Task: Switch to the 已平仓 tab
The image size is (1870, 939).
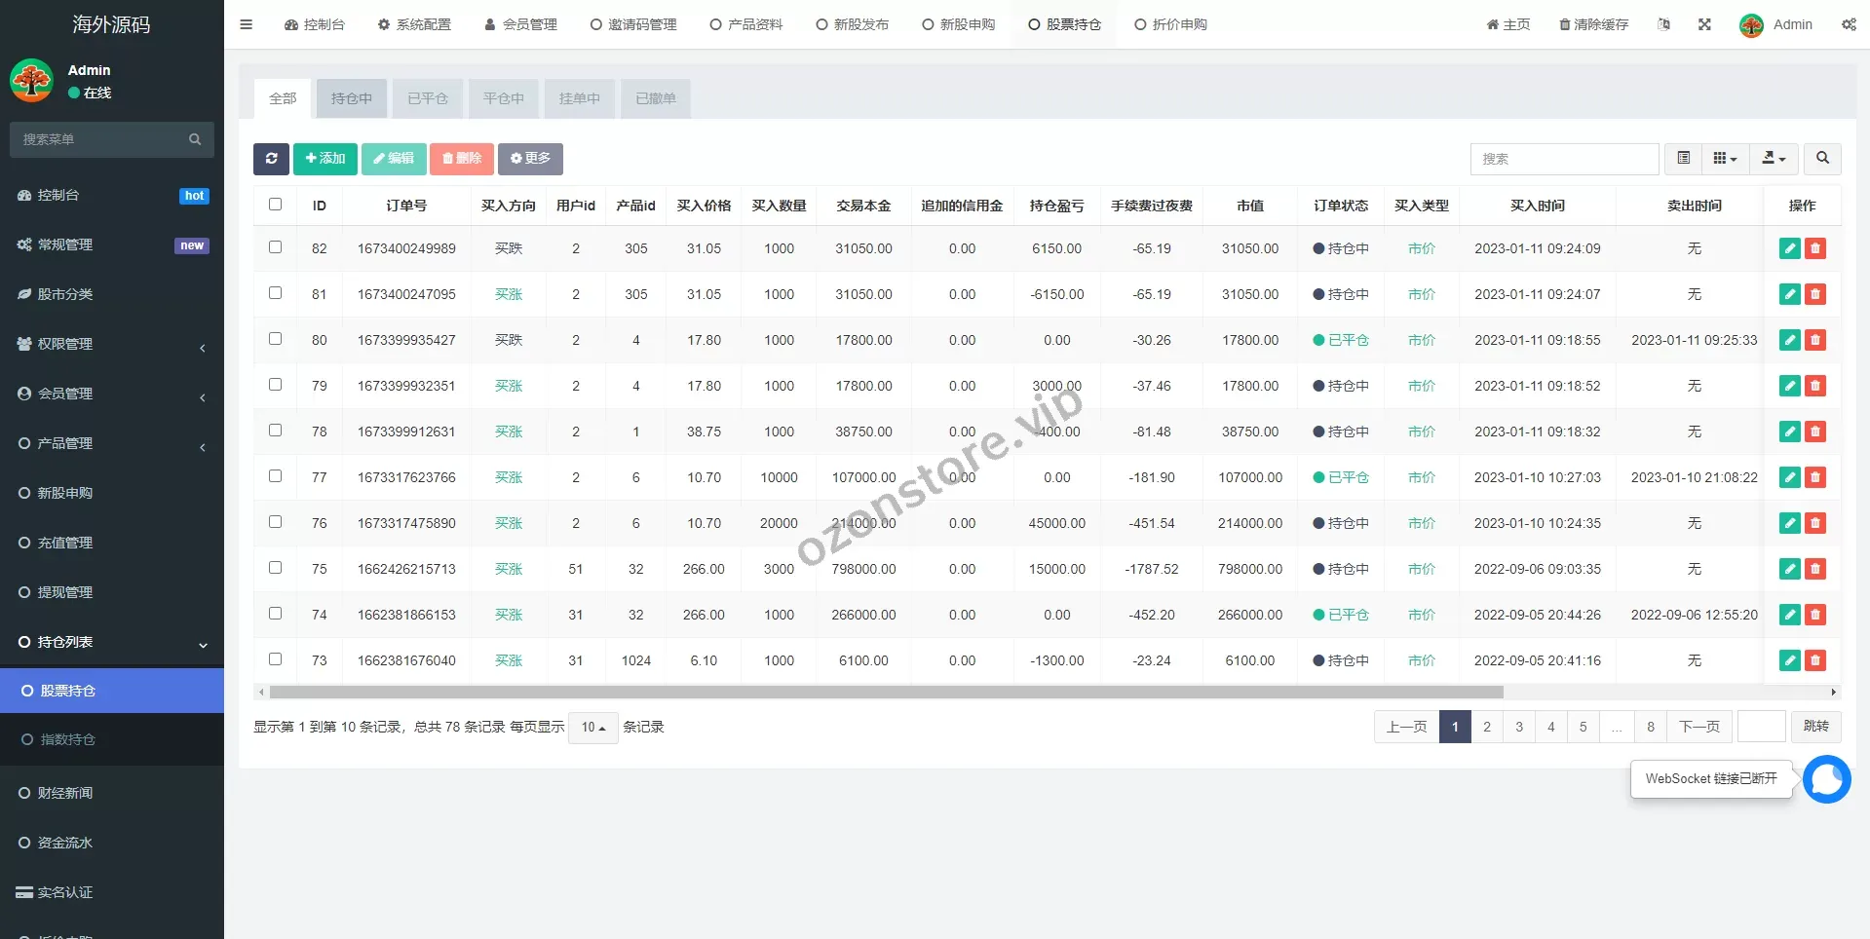Action: point(427,97)
